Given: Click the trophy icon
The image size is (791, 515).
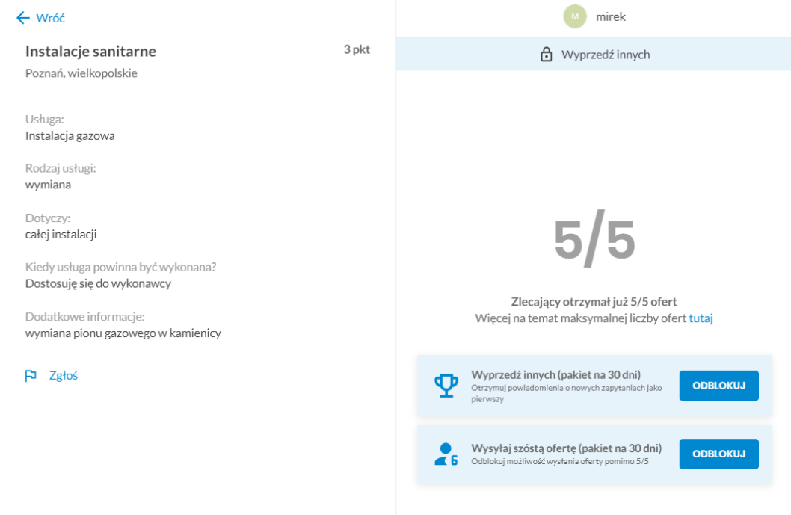Looking at the screenshot, I should tap(446, 386).
